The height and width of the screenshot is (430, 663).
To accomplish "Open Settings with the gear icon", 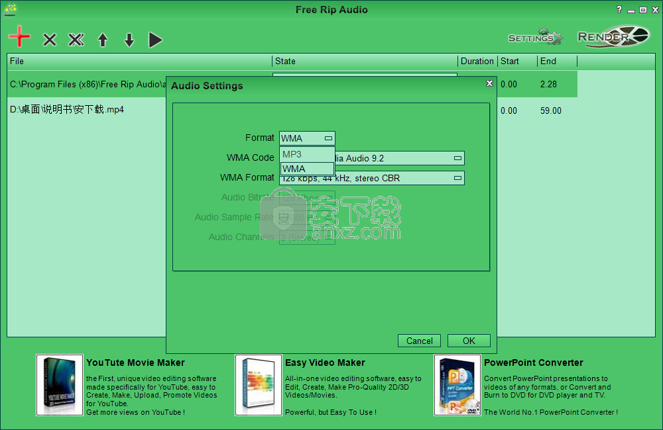I will point(535,37).
